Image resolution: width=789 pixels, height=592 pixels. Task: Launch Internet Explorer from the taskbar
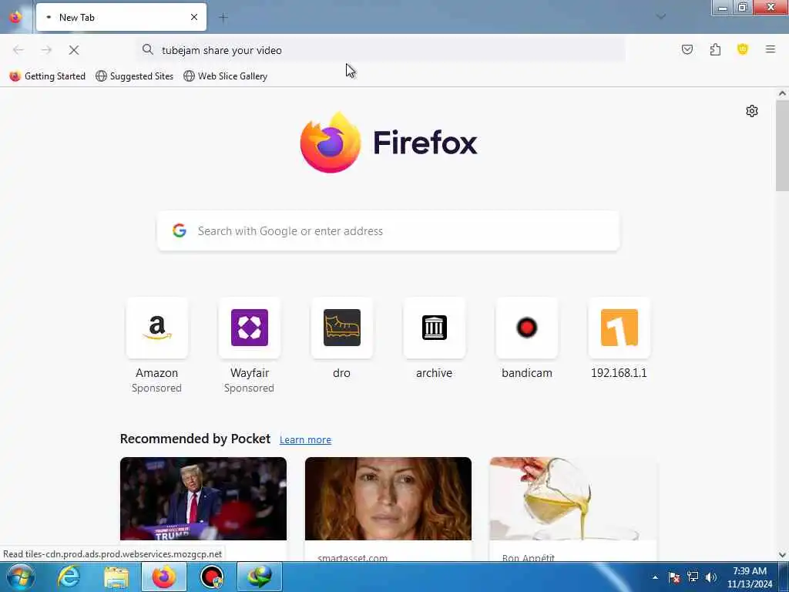pos(69,577)
